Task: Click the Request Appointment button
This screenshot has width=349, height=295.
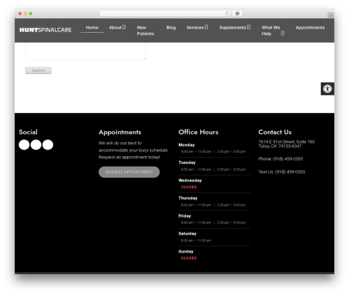Action: 129,172
